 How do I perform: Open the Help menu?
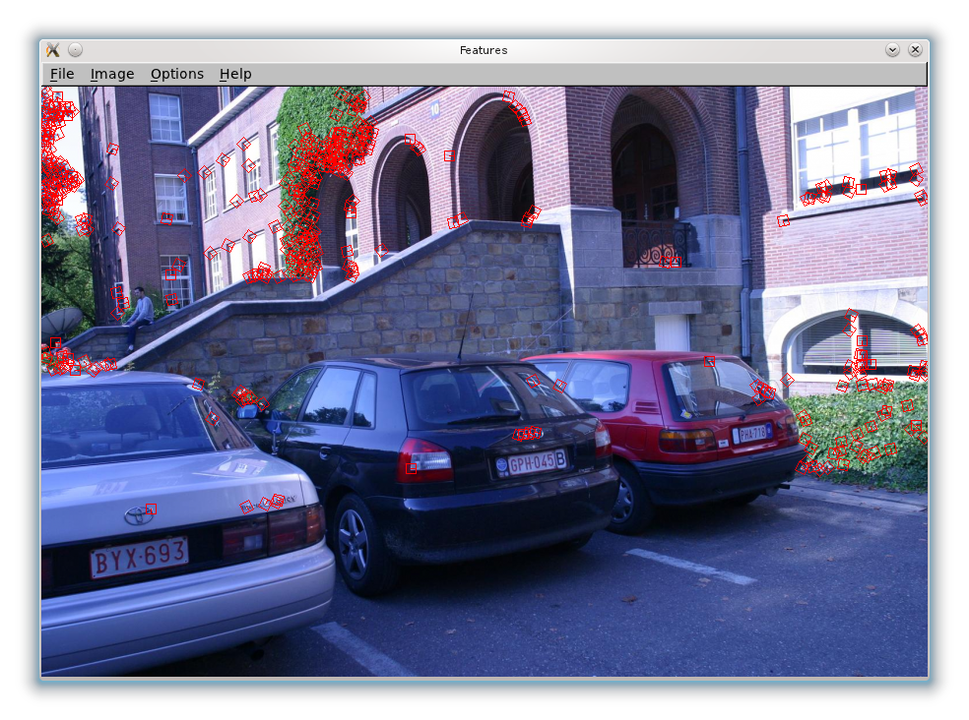point(235,74)
